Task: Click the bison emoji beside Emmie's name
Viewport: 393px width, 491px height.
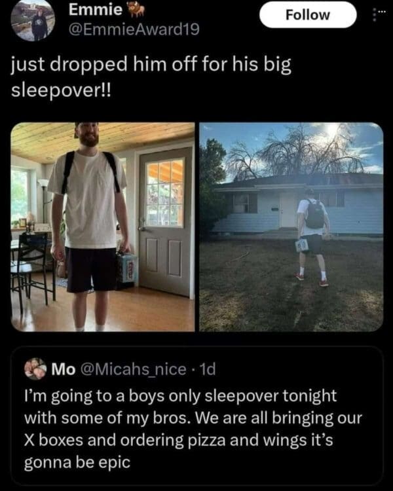Action: (137, 10)
